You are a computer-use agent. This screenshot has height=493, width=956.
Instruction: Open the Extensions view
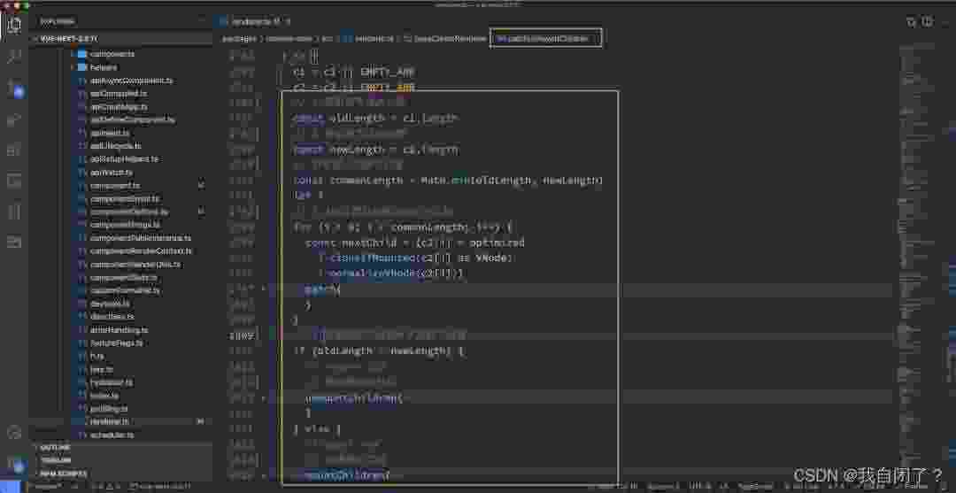click(14, 150)
